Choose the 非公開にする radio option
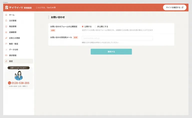 (95, 27)
